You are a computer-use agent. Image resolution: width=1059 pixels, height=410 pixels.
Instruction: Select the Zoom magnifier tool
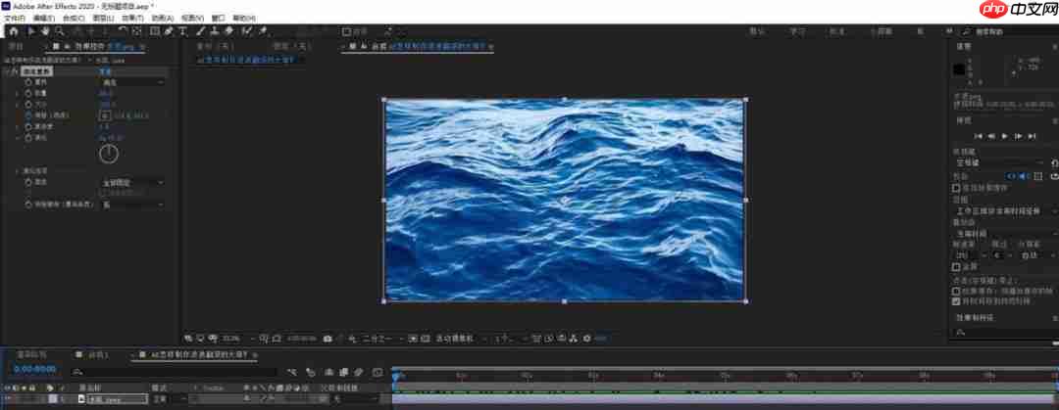tap(60, 31)
